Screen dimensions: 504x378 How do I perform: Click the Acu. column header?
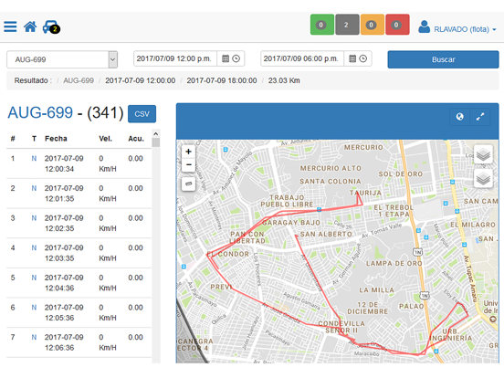136,139
